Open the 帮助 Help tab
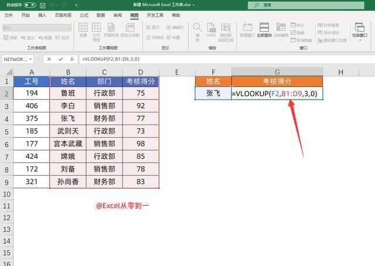Screen dimensions: 375x266 176,15
